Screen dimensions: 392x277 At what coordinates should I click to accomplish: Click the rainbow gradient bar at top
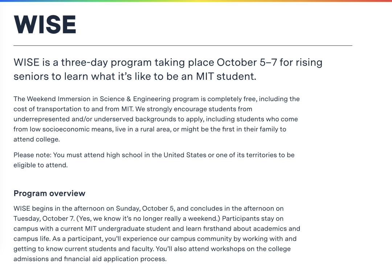196,1
